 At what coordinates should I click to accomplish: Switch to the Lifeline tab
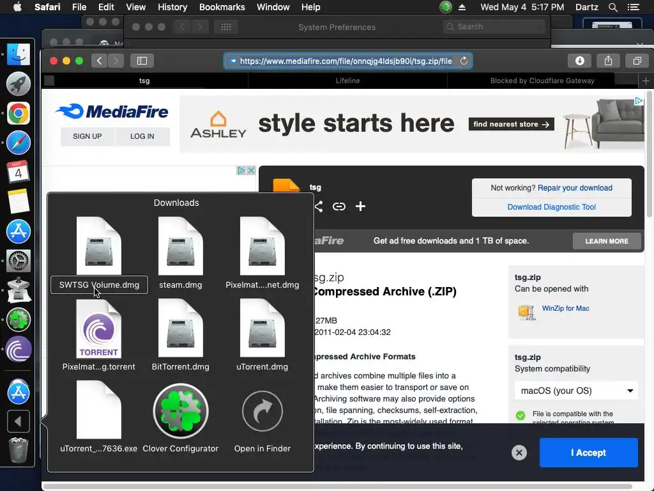[347, 81]
